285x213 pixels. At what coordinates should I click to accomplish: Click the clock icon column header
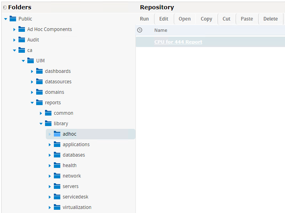pos(140,30)
